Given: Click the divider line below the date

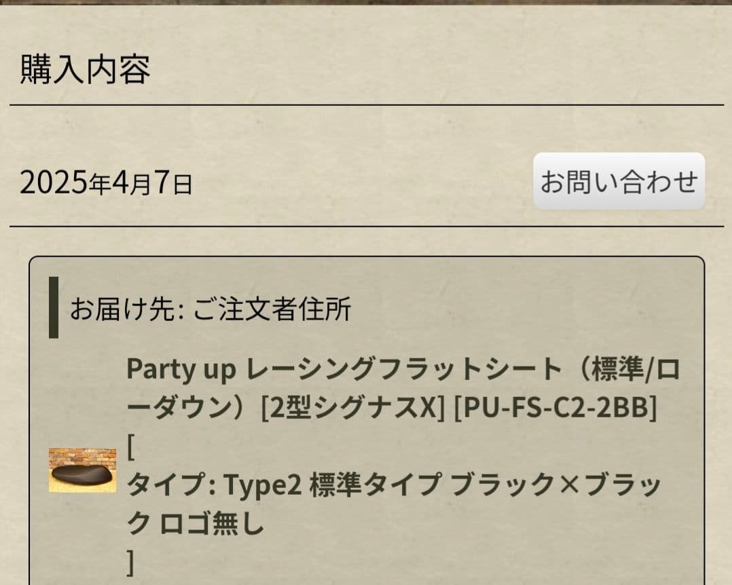Looking at the screenshot, I should pos(366,226).
